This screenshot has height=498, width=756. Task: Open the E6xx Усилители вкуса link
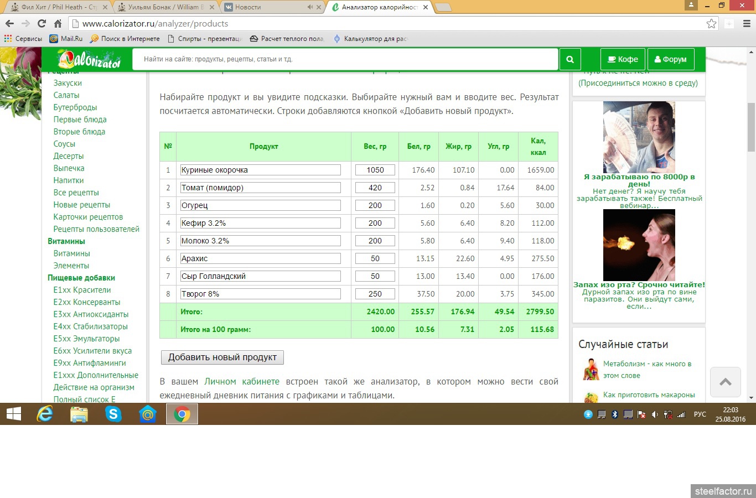(92, 351)
